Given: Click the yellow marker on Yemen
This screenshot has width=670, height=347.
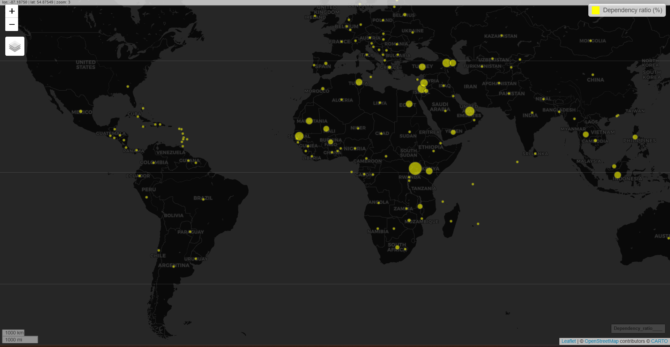Looking at the screenshot, I should click(x=453, y=132).
